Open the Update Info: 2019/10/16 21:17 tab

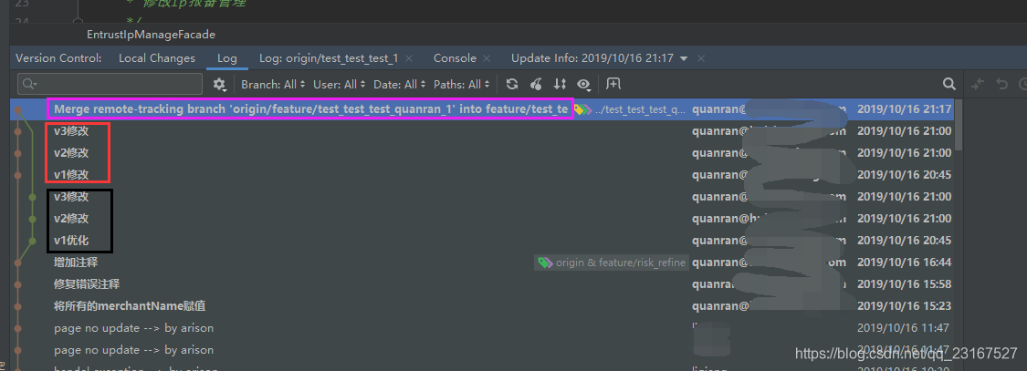coord(592,58)
